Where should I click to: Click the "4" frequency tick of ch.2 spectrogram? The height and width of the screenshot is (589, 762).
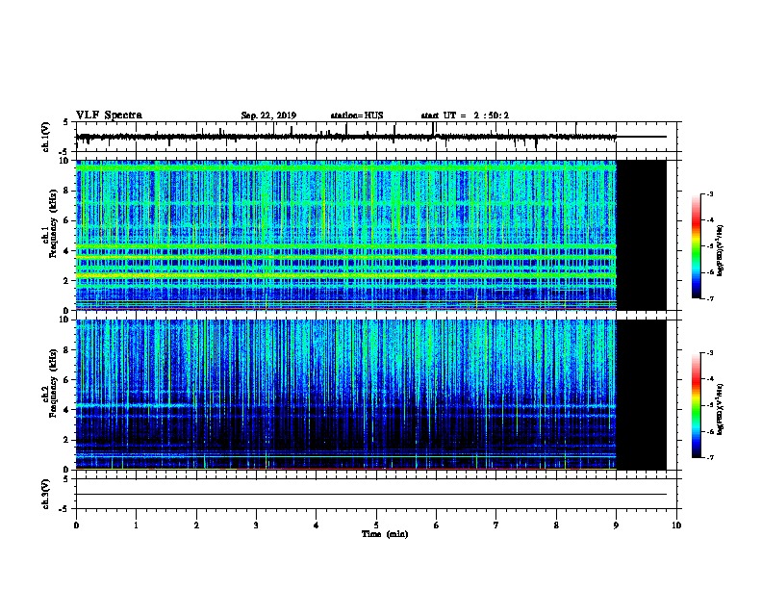tap(66, 410)
